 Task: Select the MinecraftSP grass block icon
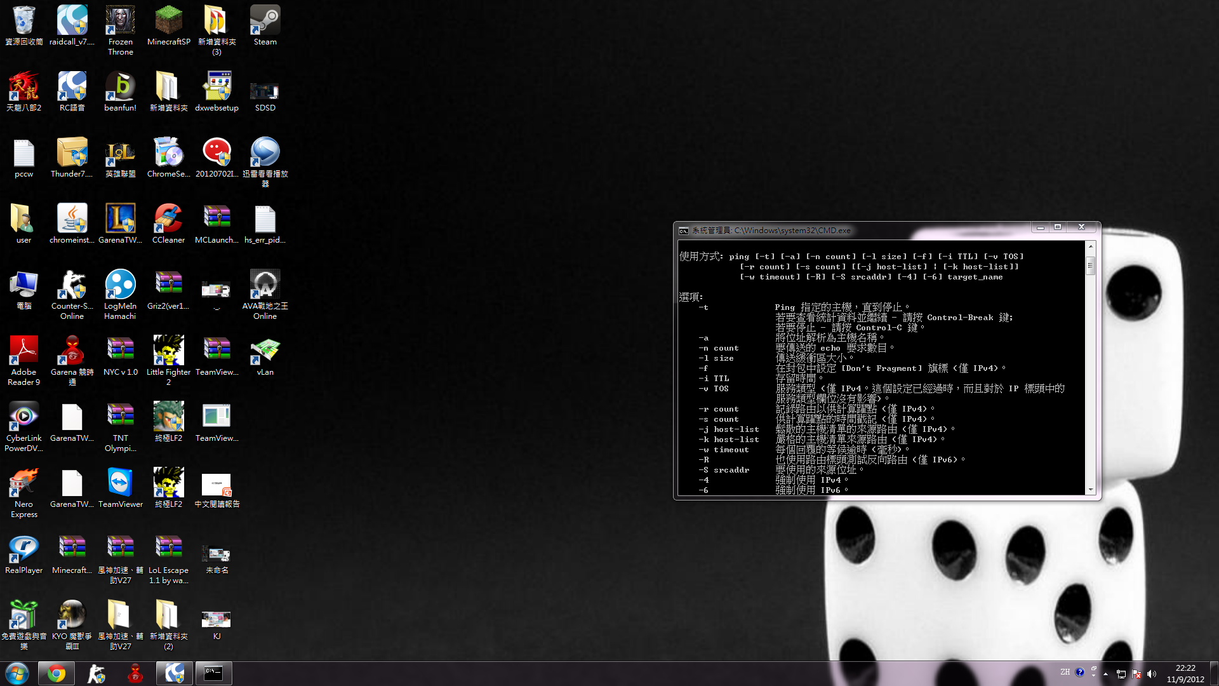click(168, 22)
